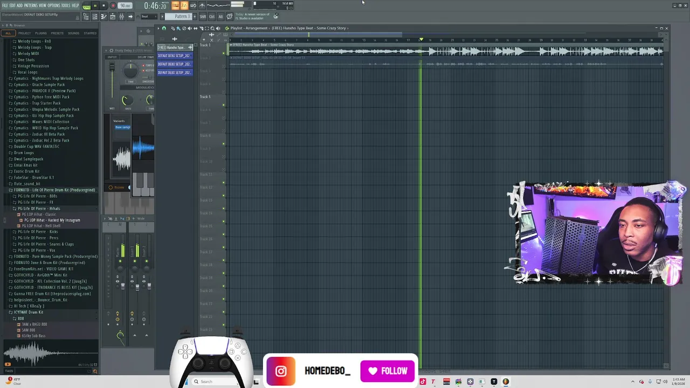Select (FREE) Hunxho Type item in picker panel
This screenshot has width=690, height=388.
pos(175,47)
